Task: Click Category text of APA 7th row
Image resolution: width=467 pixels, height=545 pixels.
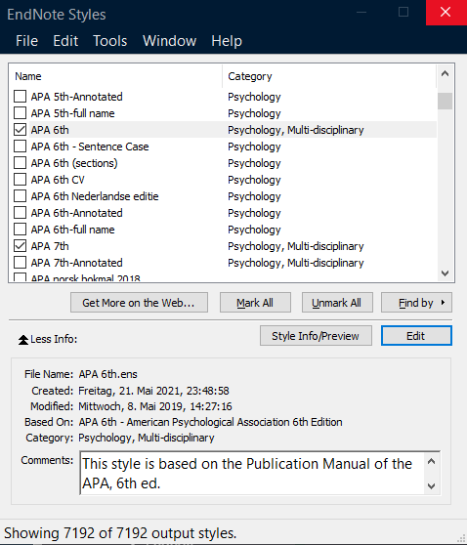Action: point(296,246)
